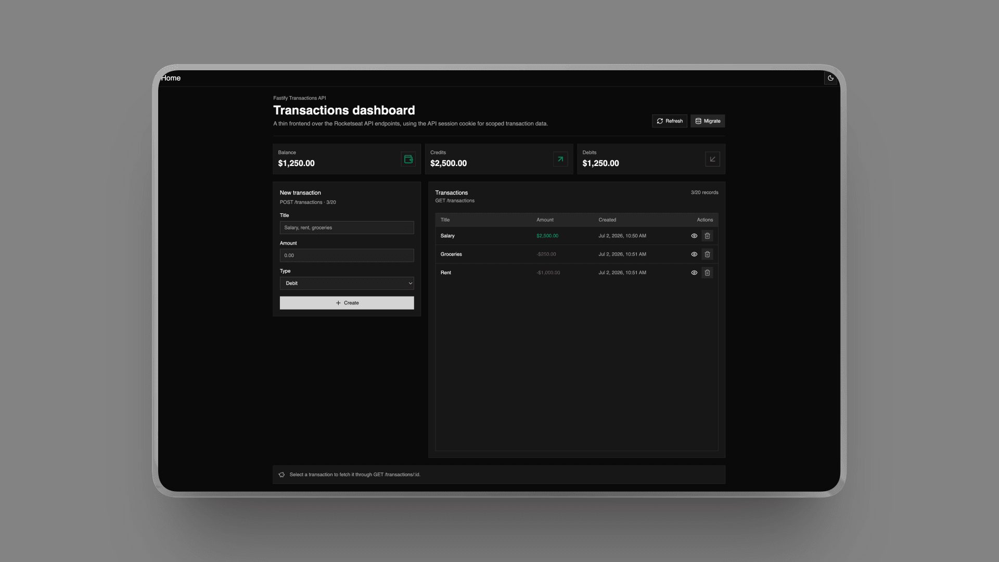Focus the Title input field
This screenshot has width=999, height=562.
coord(347,227)
